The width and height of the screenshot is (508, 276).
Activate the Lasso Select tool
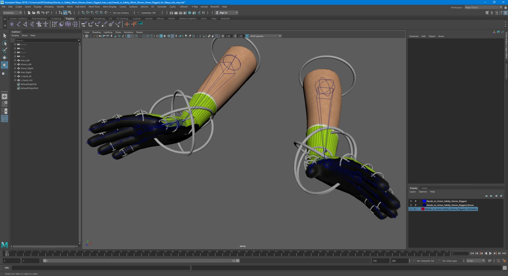point(4,43)
